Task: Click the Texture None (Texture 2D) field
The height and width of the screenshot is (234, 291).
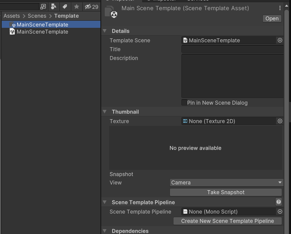Action: [x=228, y=121]
